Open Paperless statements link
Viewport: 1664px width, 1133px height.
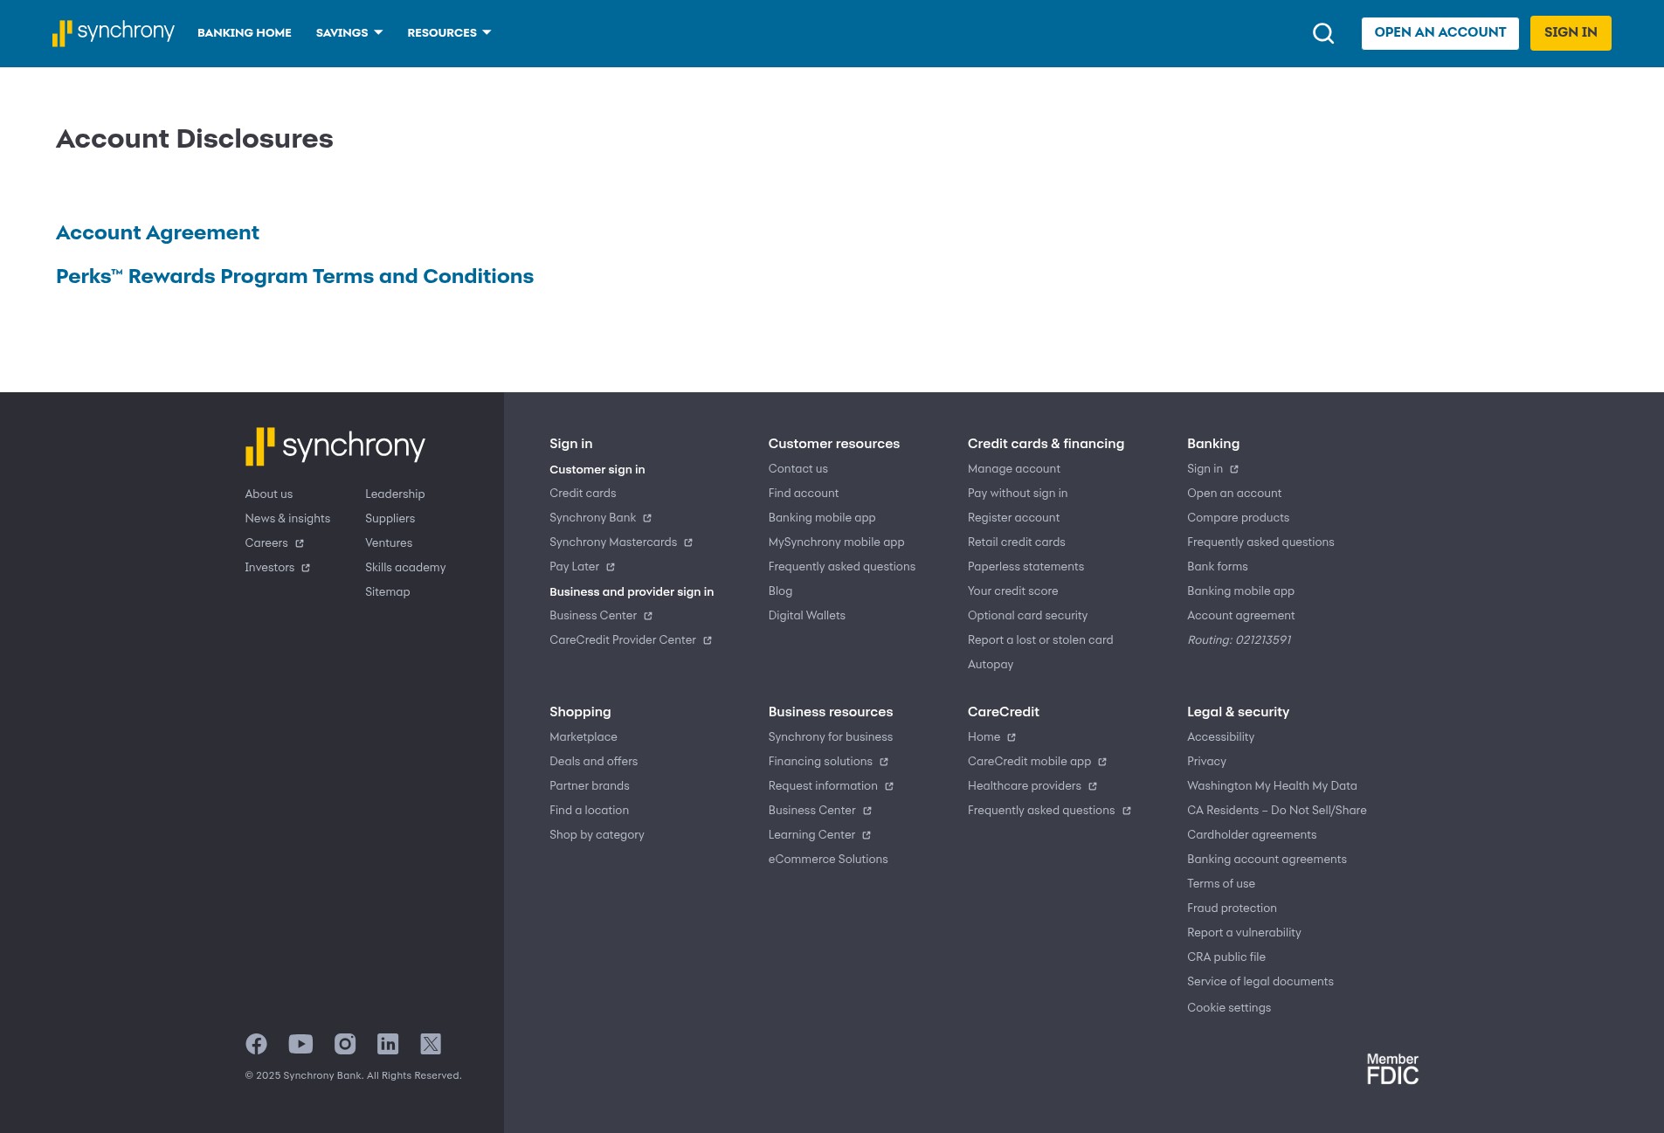(1025, 567)
